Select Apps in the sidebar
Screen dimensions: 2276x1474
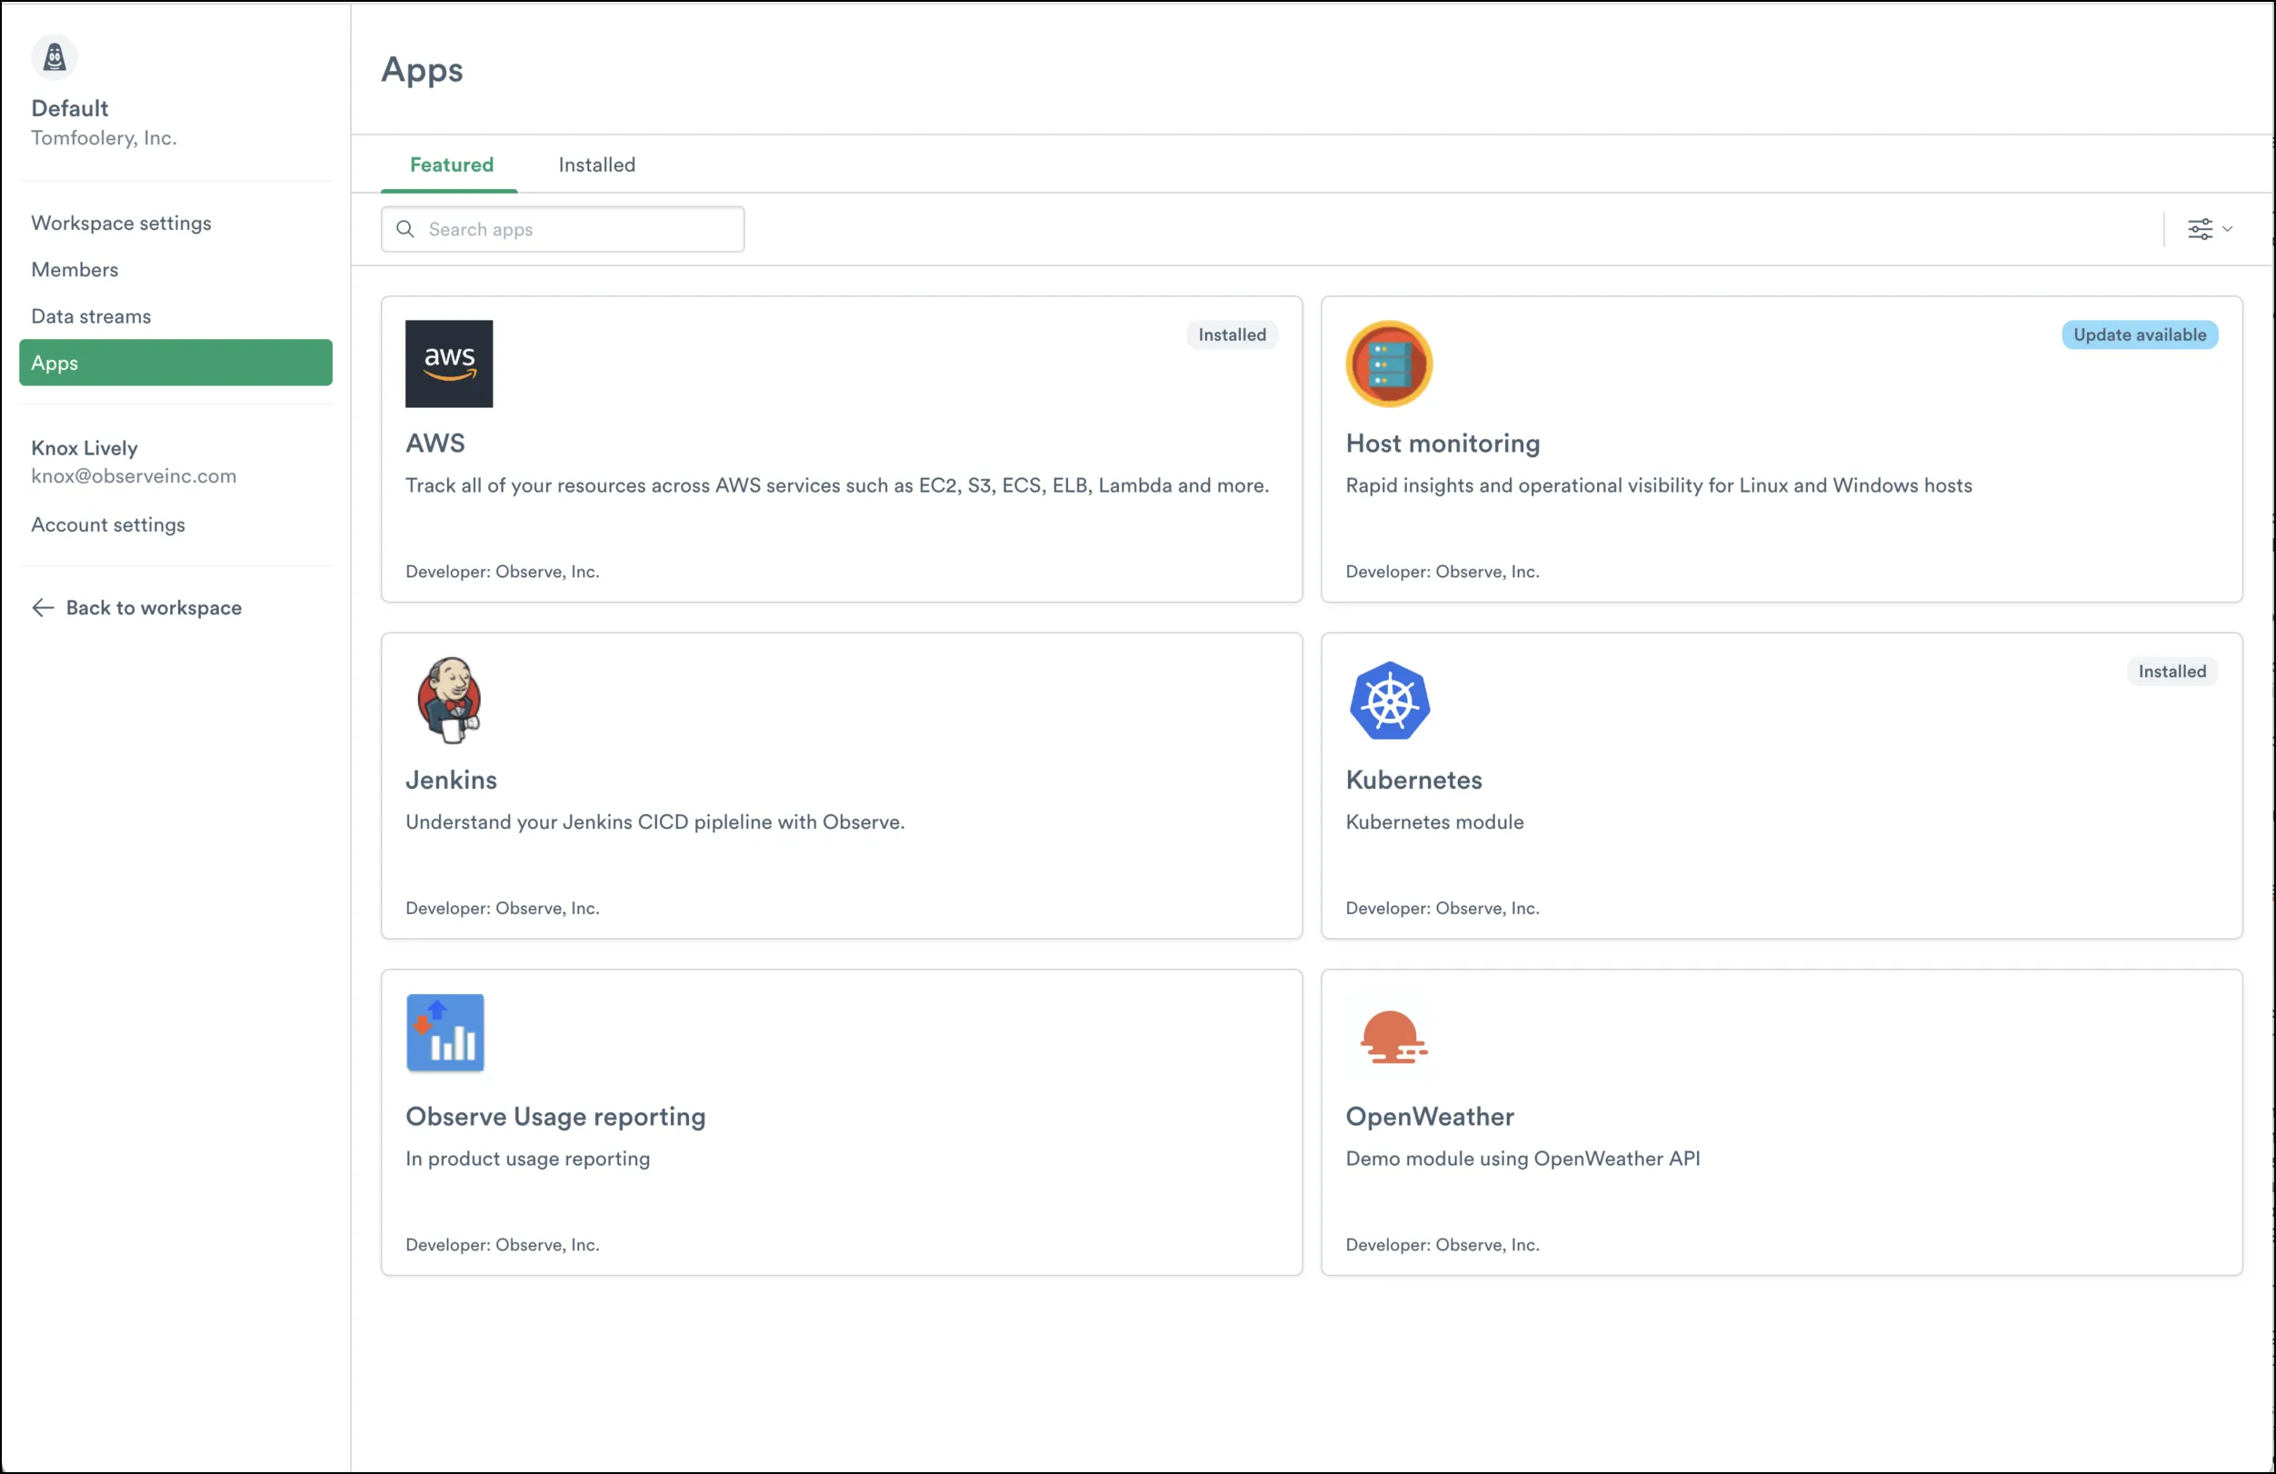176,364
